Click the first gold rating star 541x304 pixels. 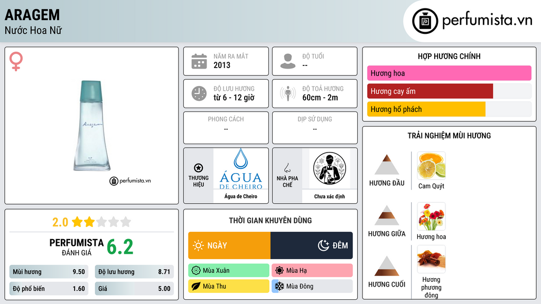pos(77,222)
